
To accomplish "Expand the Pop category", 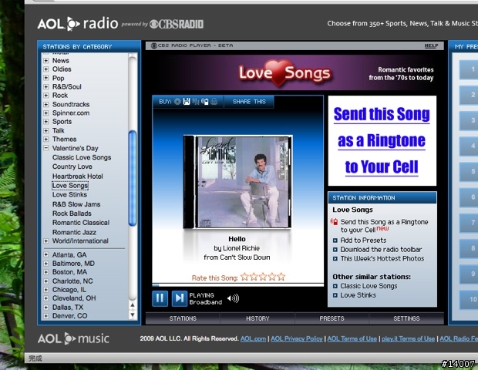I will click(46, 78).
